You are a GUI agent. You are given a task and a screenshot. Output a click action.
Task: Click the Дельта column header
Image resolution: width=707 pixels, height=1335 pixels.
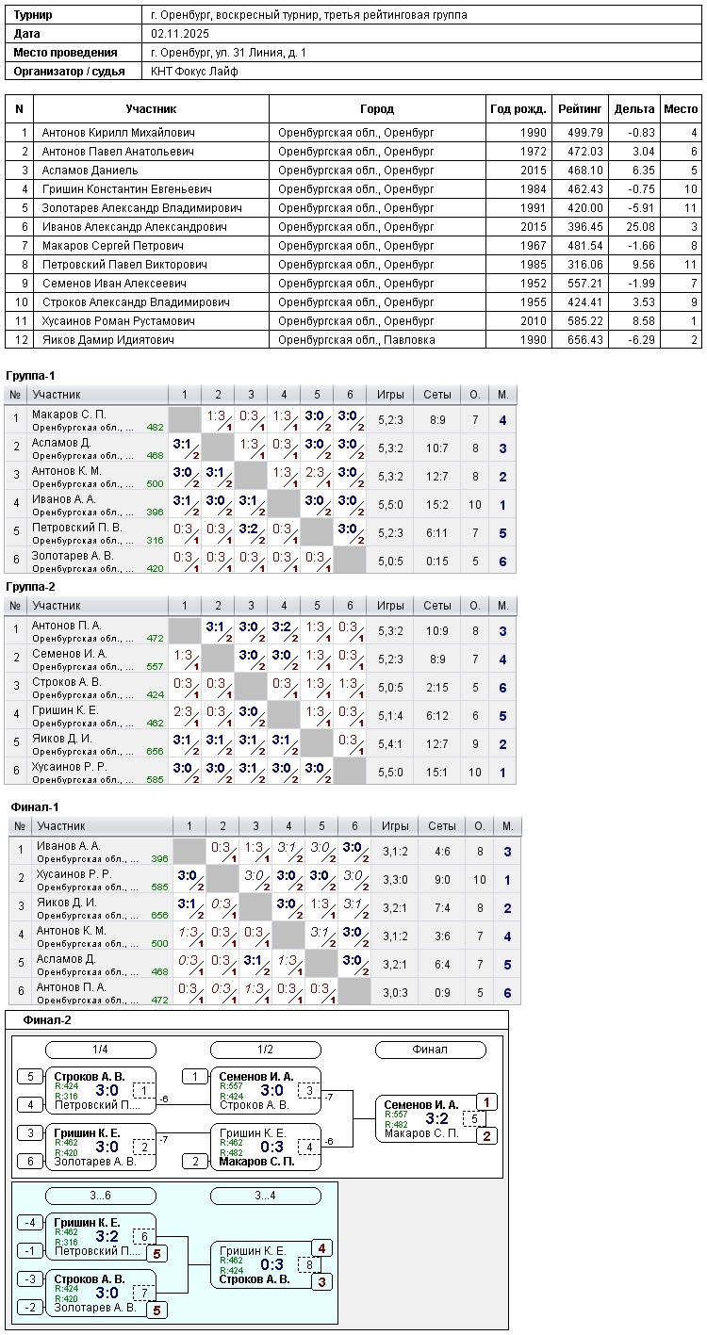(x=633, y=109)
